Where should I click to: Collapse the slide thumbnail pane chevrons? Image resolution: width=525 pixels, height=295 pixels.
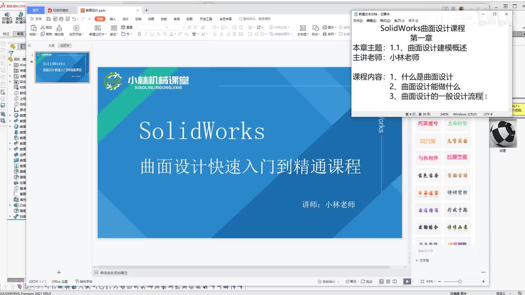pos(29,45)
